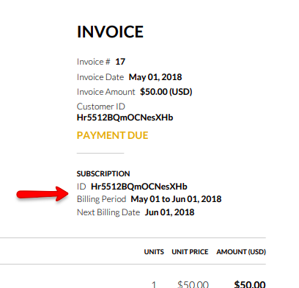Screen dimensions: 299x288
Task: Select the Invoice Date May 01, 2018
Action: pos(155,77)
